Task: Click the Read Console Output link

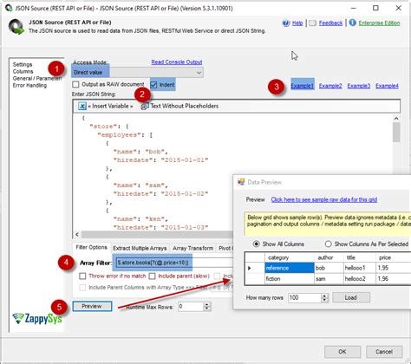Action: tap(177, 62)
